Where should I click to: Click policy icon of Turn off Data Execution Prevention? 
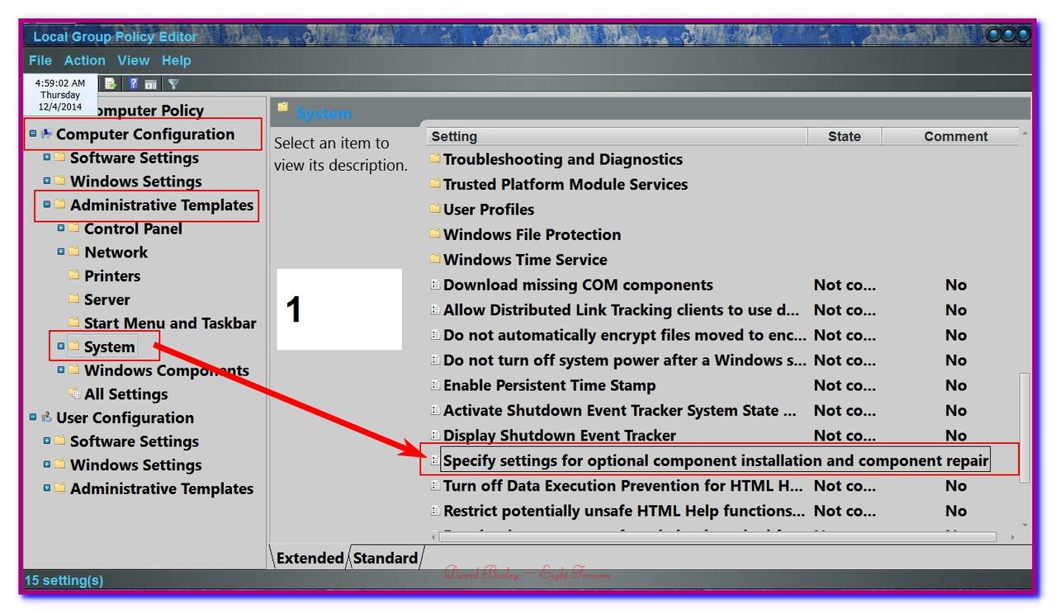click(x=435, y=486)
